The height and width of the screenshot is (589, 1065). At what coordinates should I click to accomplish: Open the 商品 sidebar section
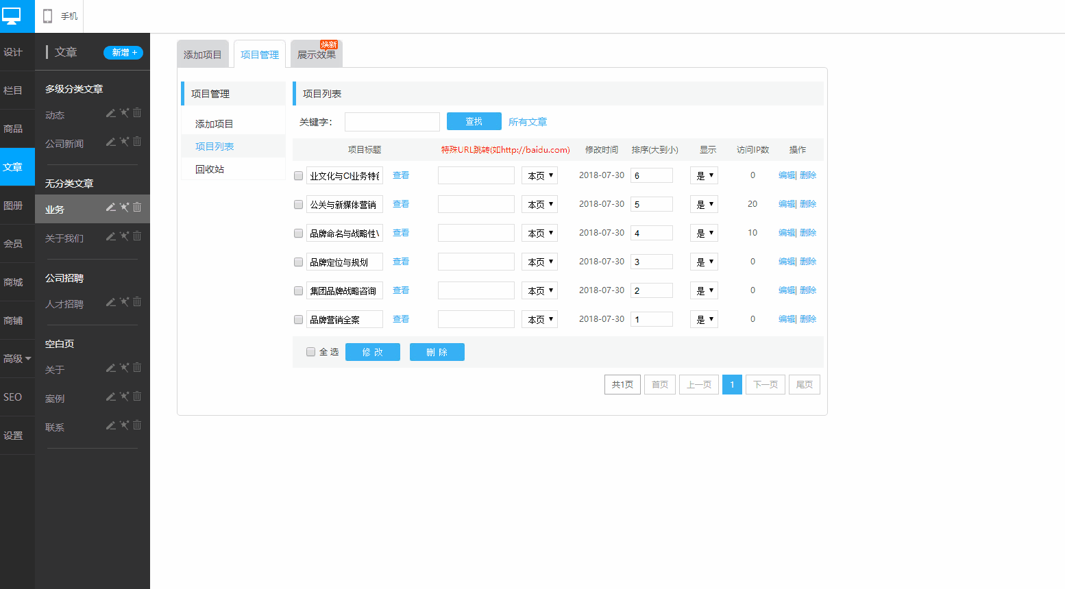point(17,129)
